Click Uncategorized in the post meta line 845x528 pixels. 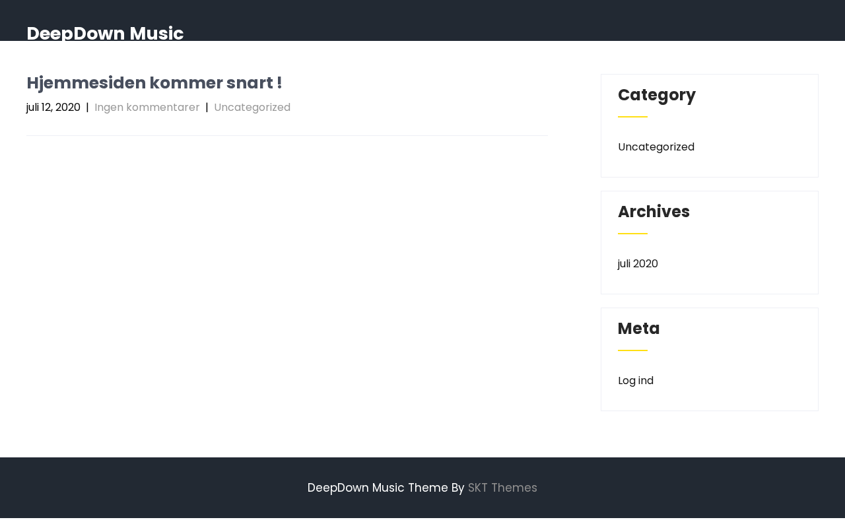(x=252, y=108)
